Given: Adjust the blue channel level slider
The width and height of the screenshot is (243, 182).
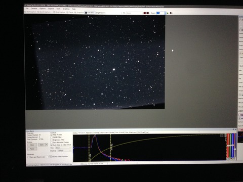Looking at the screenshot, I should point(233,145).
